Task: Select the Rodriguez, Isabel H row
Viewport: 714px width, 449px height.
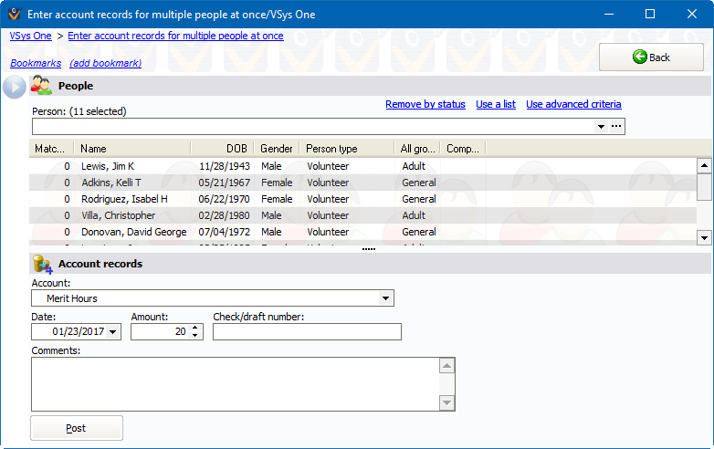Action: pos(124,199)
